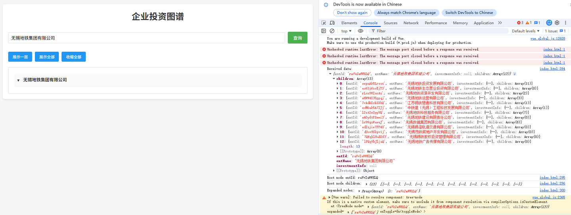Expand child 0 无锡地铁投资发展有限公司
Screen dimensions: 571x215
click(337, 83)
